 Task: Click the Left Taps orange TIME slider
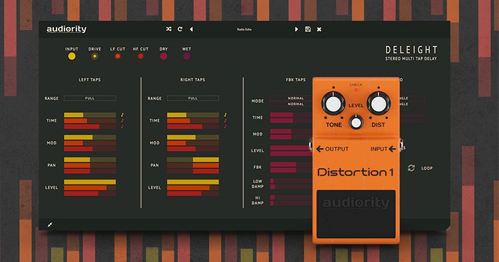(90, 121)
